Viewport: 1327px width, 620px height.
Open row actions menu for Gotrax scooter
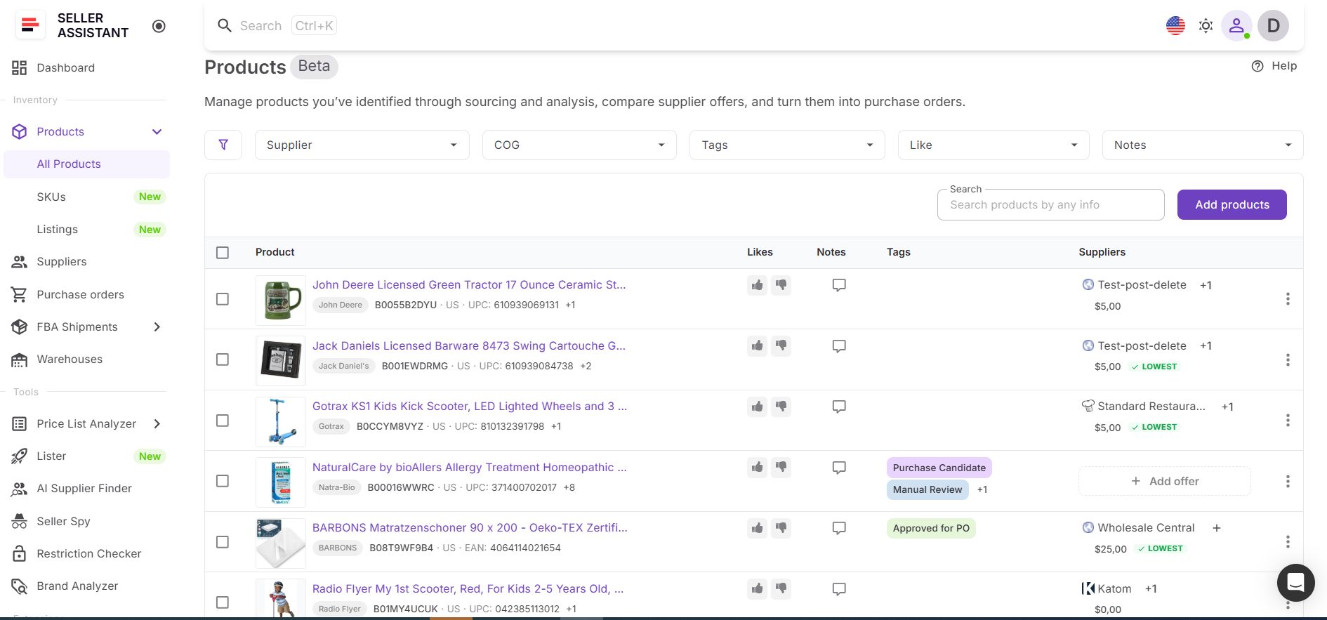(1288, 420)
